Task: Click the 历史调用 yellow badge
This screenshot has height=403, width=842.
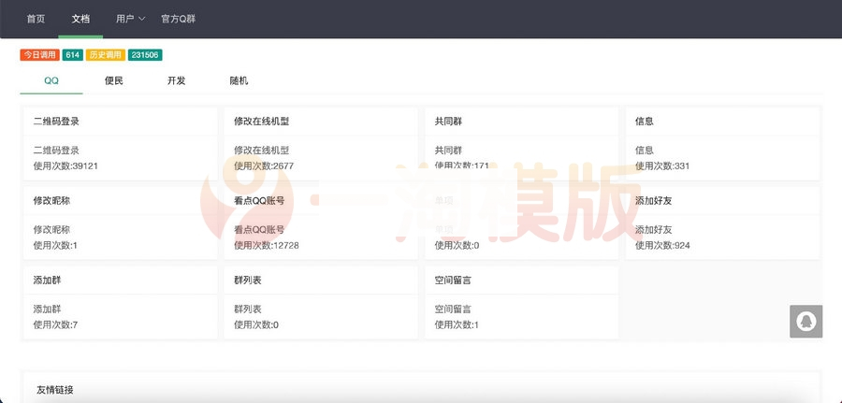Action: (x=105, y=55)
